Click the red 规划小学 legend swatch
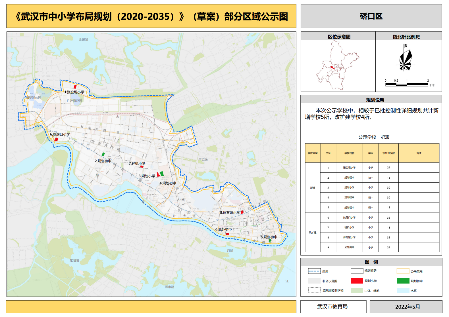This screenshot has height=317, width=449. (x=357, y=281)
